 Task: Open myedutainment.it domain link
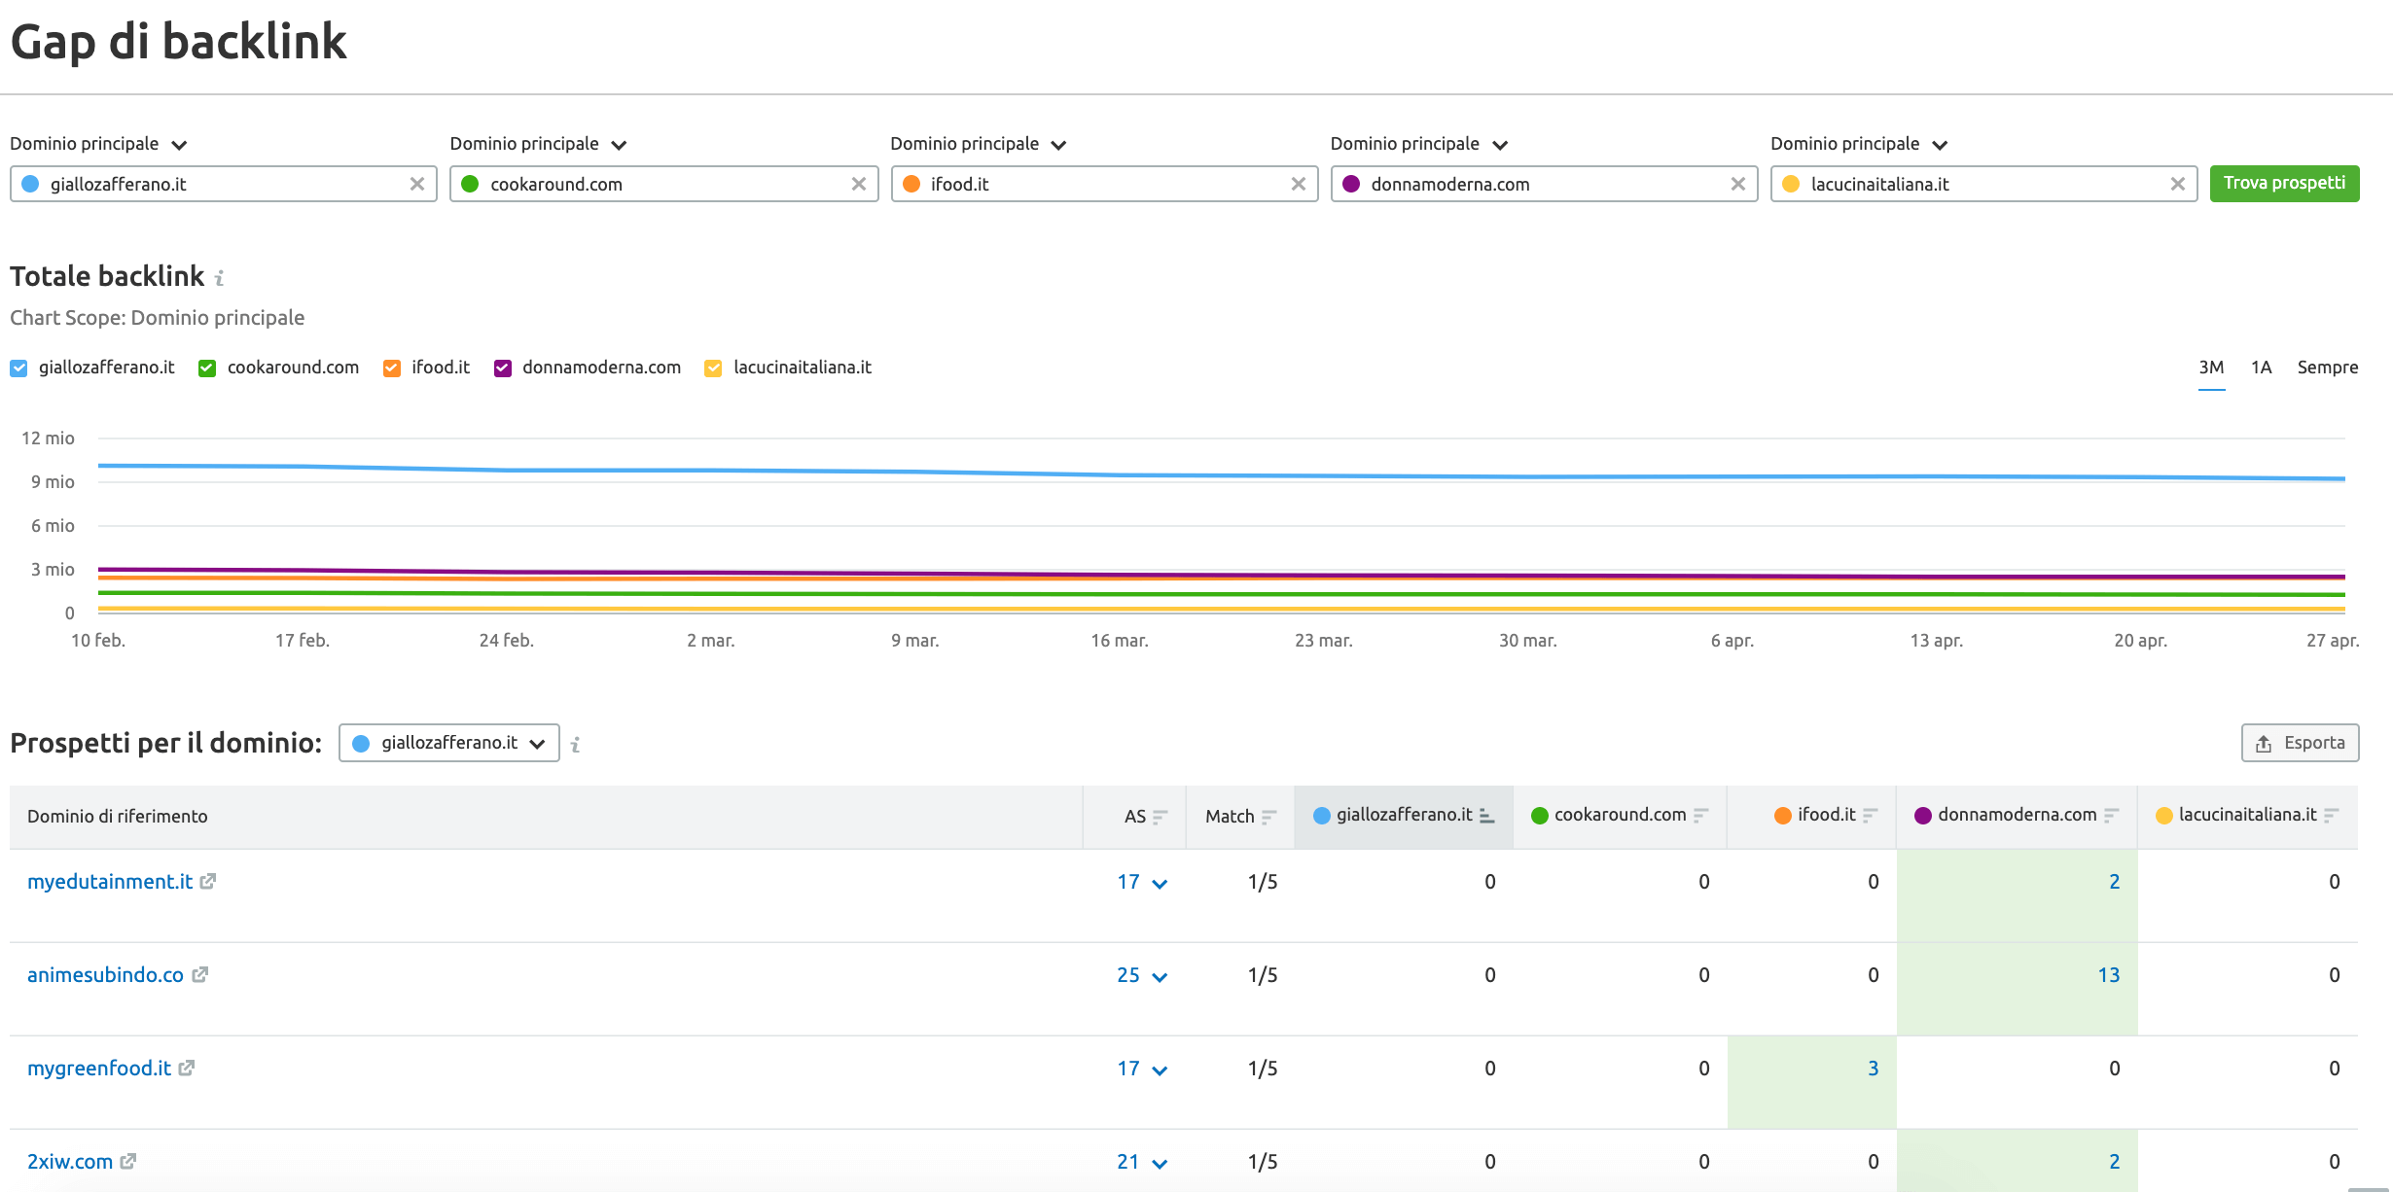pos(110,882)
